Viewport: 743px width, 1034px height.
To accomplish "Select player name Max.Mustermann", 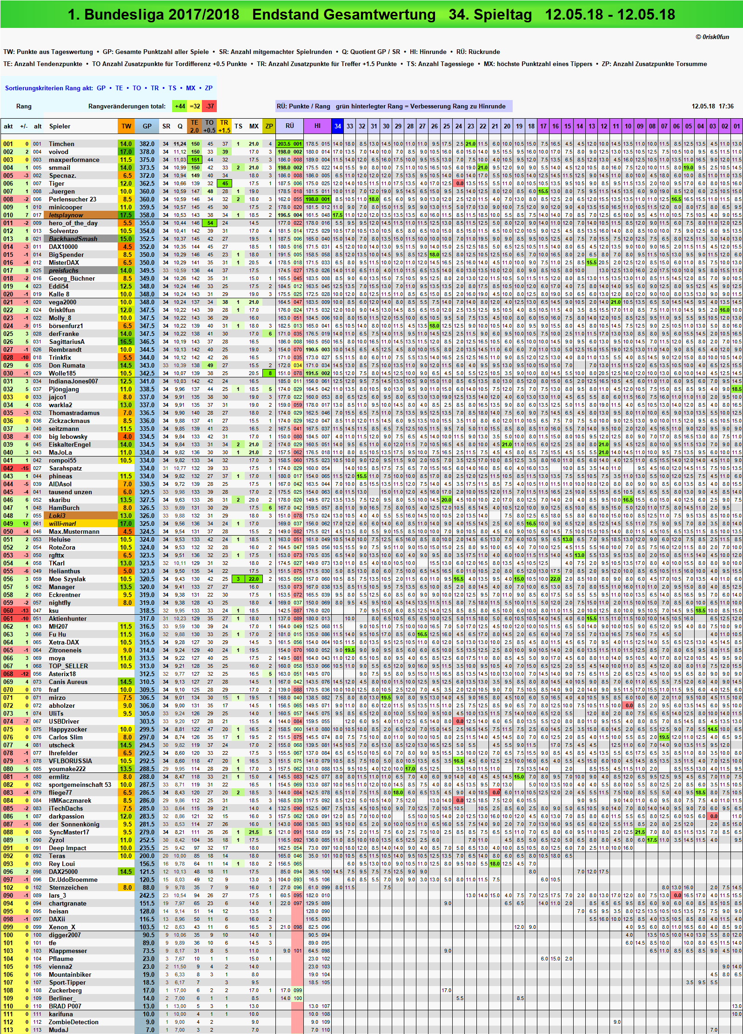I will (x=74, y=532).
